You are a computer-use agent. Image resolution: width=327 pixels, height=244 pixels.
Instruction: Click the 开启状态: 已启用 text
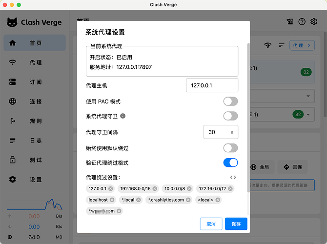(x=111, y=58)
